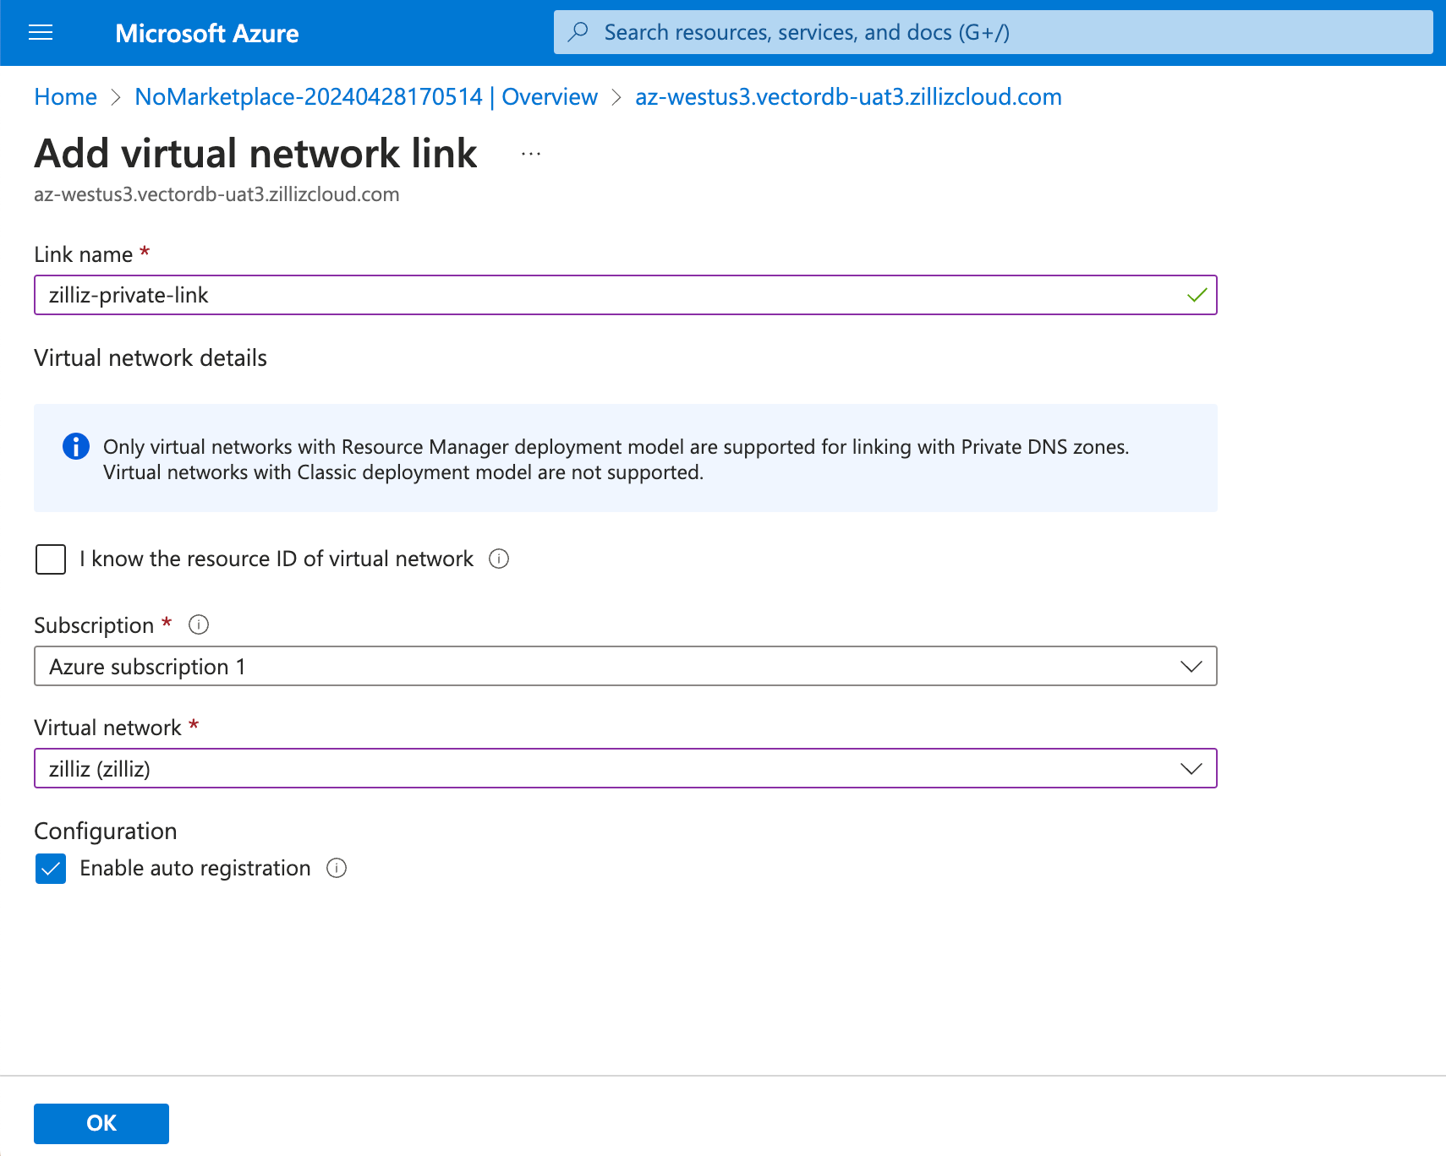This screenshot has width=1446, height=1156.
Task: Open az-westus3 zillizcloud breadcrumb link
Action: point(848,97)
